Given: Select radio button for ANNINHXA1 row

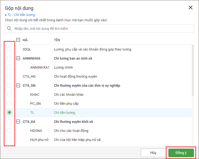Looking at the screenshot, I should tap(9, 67).
